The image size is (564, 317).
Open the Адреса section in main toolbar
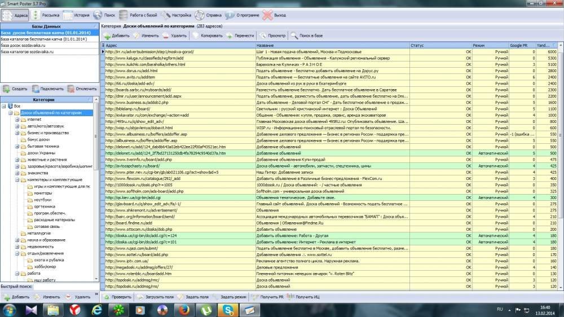point(15,15)
